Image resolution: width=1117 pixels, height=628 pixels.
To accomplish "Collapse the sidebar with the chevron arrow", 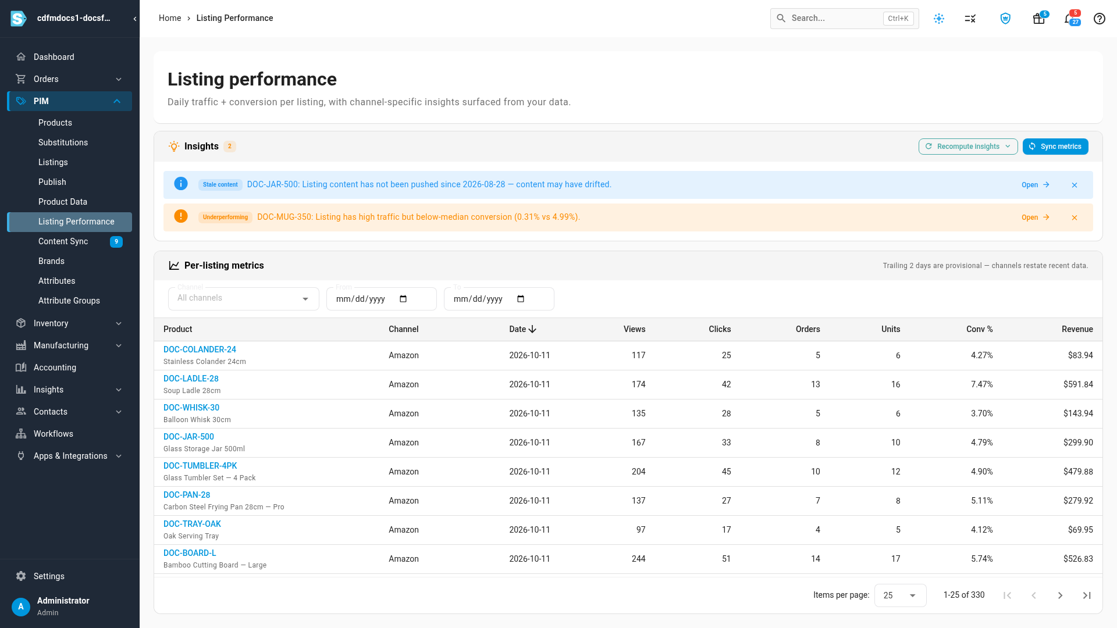I will pos(135,19).
